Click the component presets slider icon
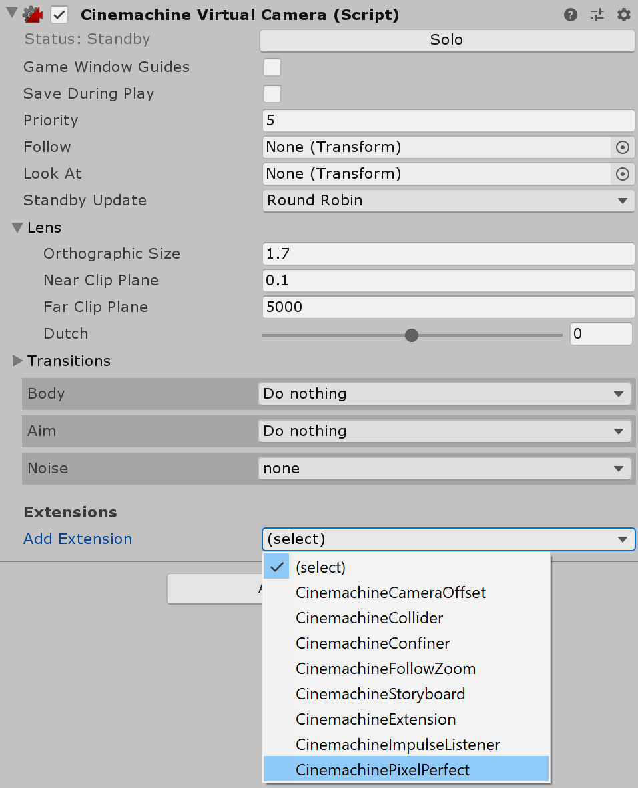The image size is (638, 788). [597, 15]
